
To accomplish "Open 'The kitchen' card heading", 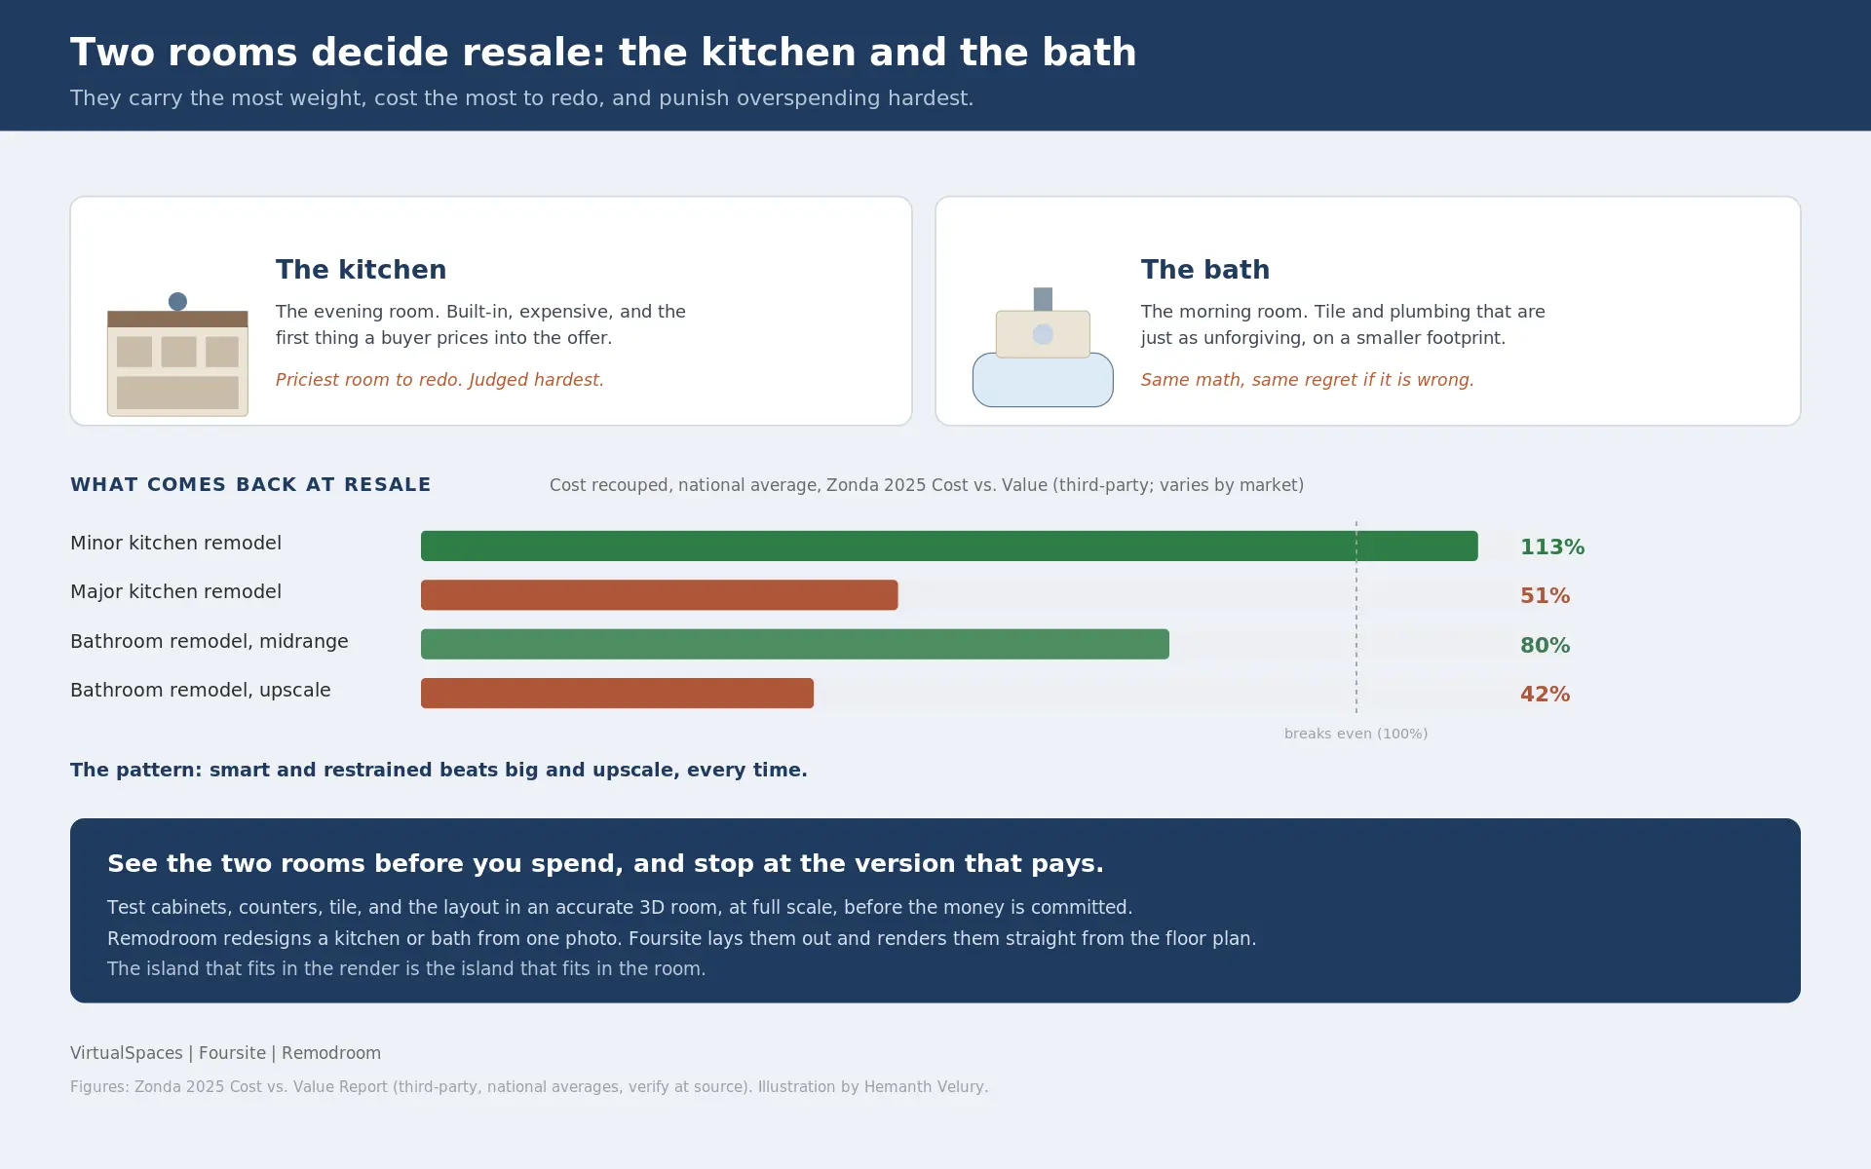I will click(361, 270).
